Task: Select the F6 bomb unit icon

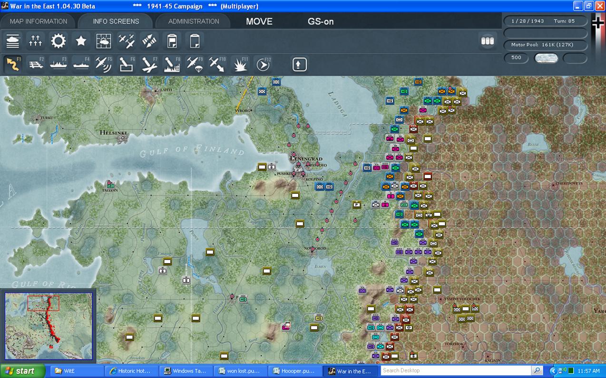Action: (127, 64)
